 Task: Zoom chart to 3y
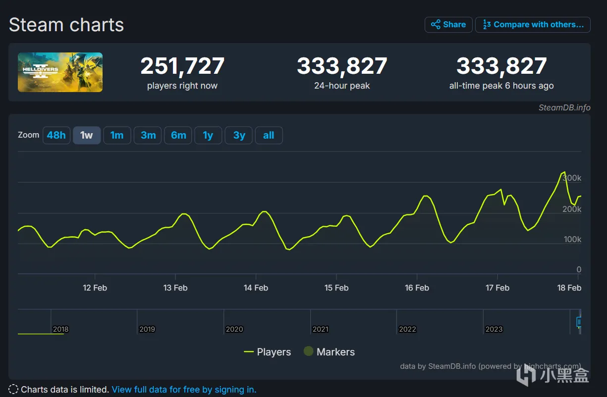[x=239, y=135]
